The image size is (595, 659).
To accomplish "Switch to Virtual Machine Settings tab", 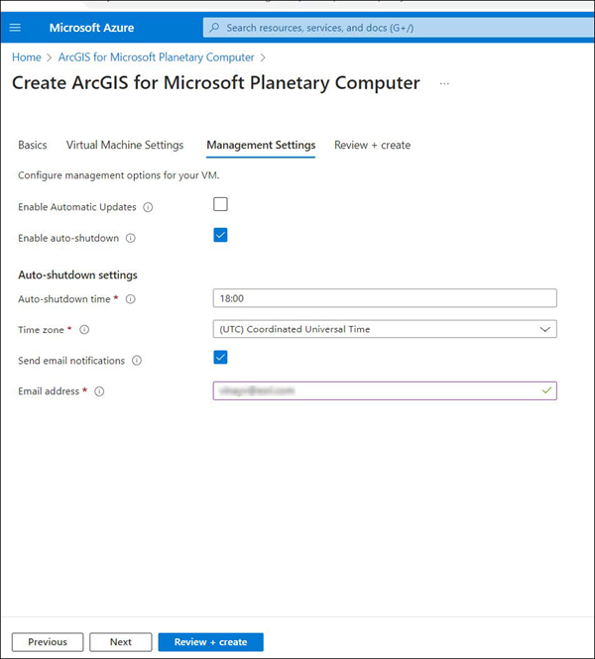I will pyautogui.click(x=125, y=145).
